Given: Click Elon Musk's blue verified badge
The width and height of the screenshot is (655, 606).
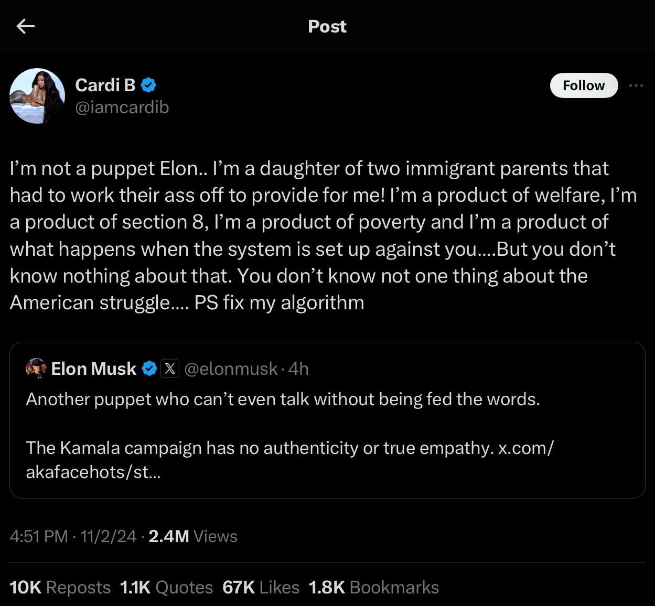Looking at the screenshot, I should tap(150, 369).
